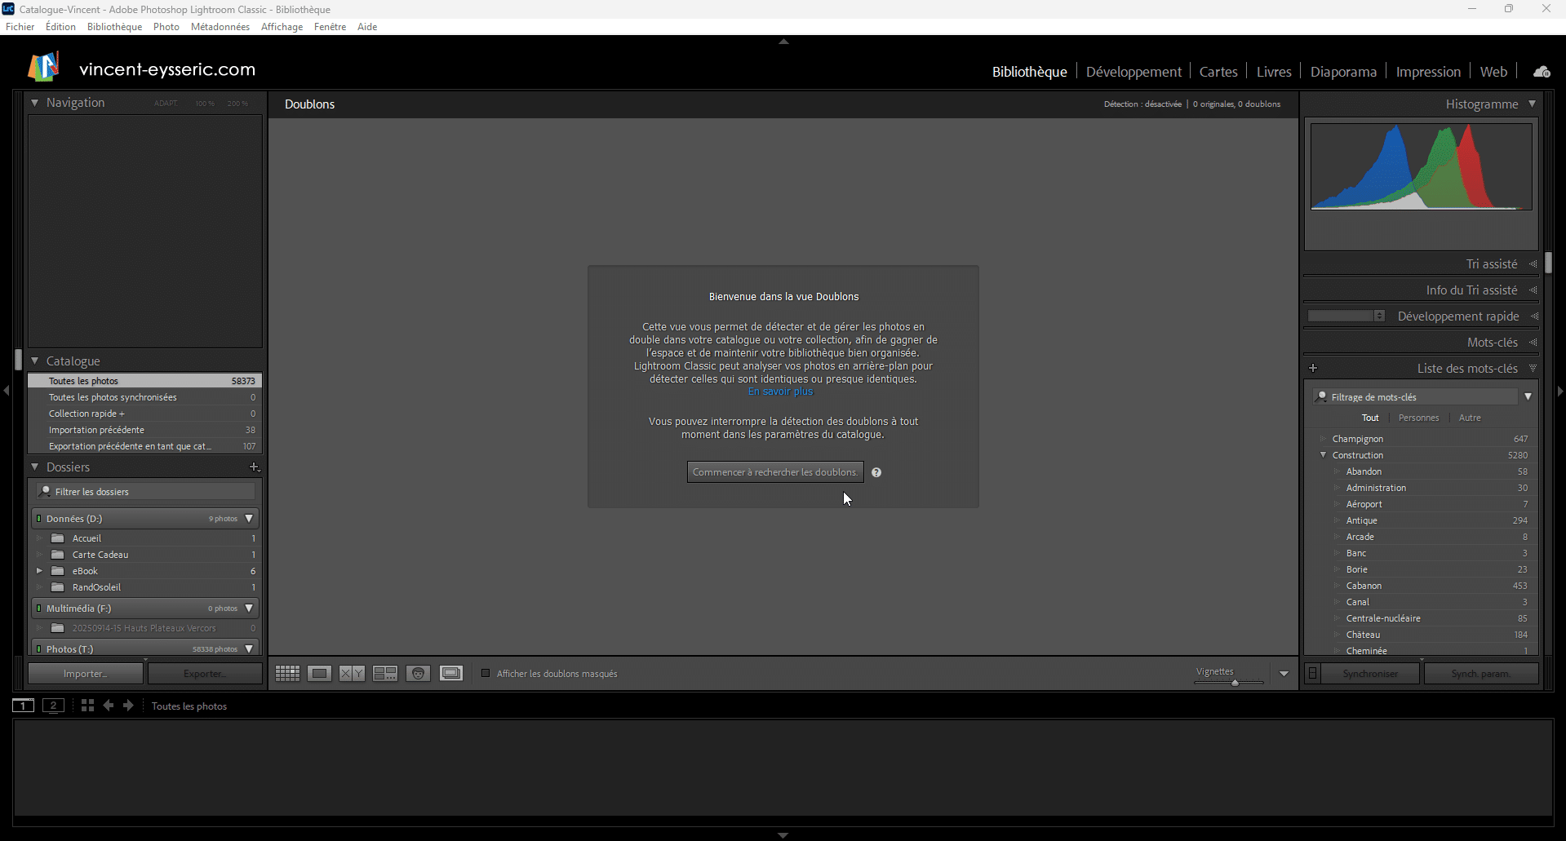This screenshot has width=1566, height=841.
Task: Open the Cartes module
Action: point(1218,72)
